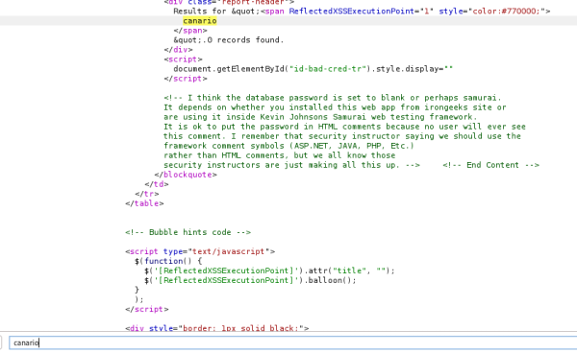Click the "framework comment symbols (ASP.NET, JAVA" line
577x353 pixels.
click(x=288, y=146)
